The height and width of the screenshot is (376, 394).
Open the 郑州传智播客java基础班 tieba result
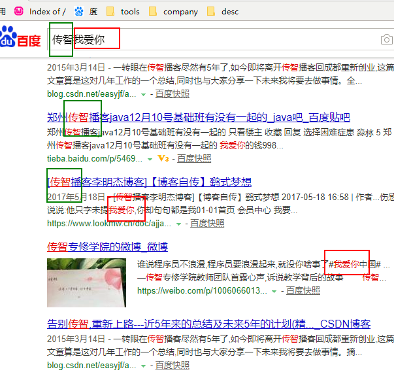point(199,118)
